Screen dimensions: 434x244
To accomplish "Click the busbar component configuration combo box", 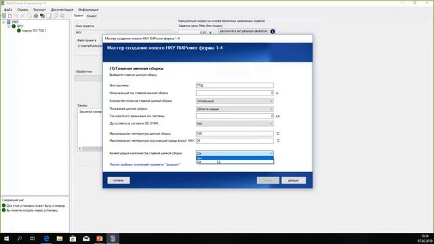I will [235, 153].
